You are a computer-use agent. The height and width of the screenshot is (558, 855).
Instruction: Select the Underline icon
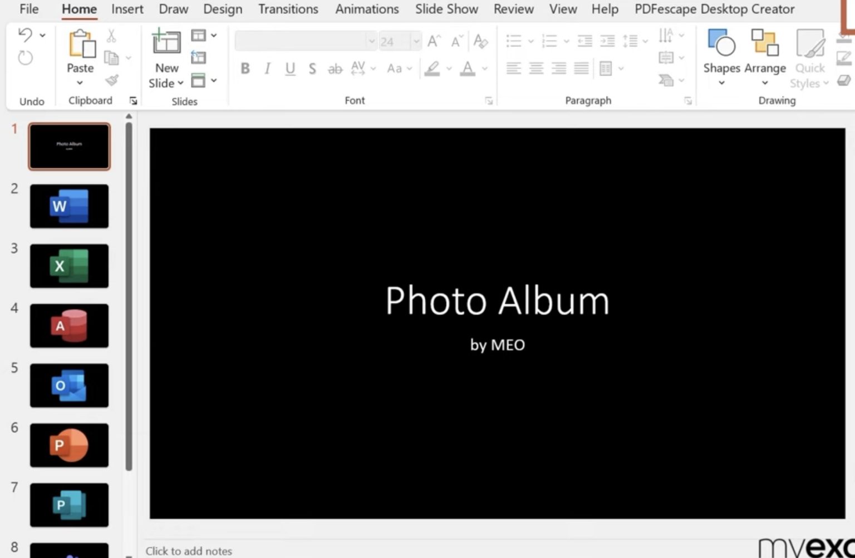[x=290, y=68]
